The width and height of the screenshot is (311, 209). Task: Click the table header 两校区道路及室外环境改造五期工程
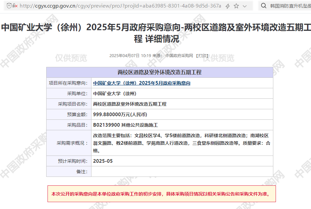click(160, 72)
